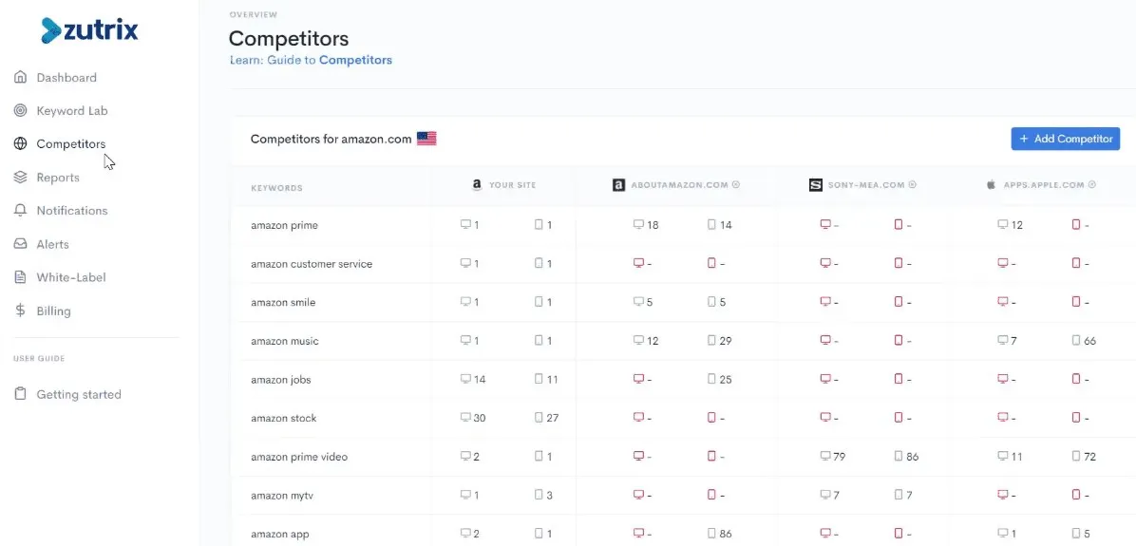This screenshot has height=546, width=1136.
Task: Click desktop icon for amazon stock under your site
Action: point(465,417)
